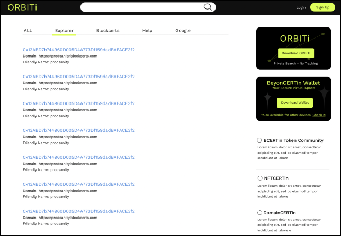
Task: Click the ORBITi logo in the header
Action: pyautogui.click(x=19, y=7)
